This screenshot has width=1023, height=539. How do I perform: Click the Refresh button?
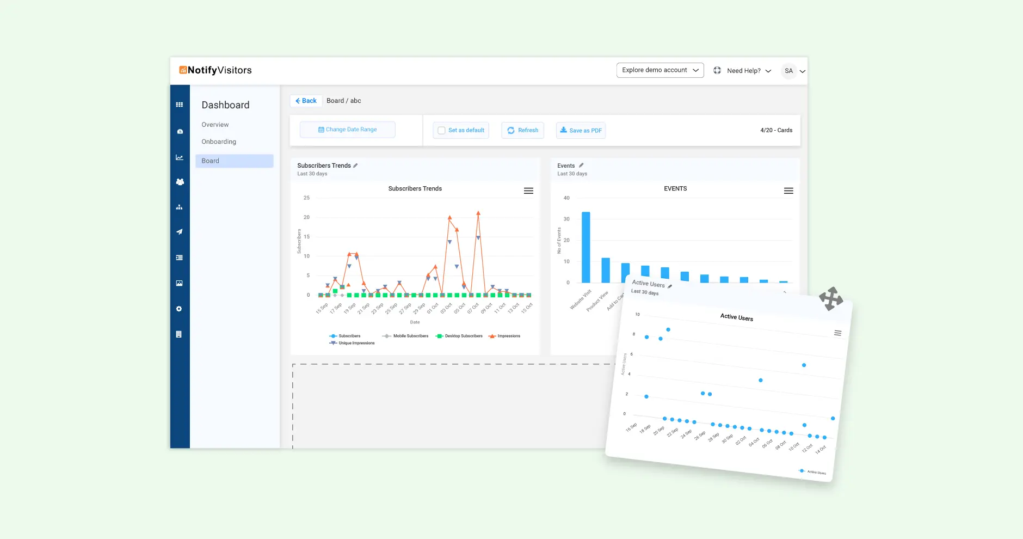pyautogui.click(x=522, y=131)
